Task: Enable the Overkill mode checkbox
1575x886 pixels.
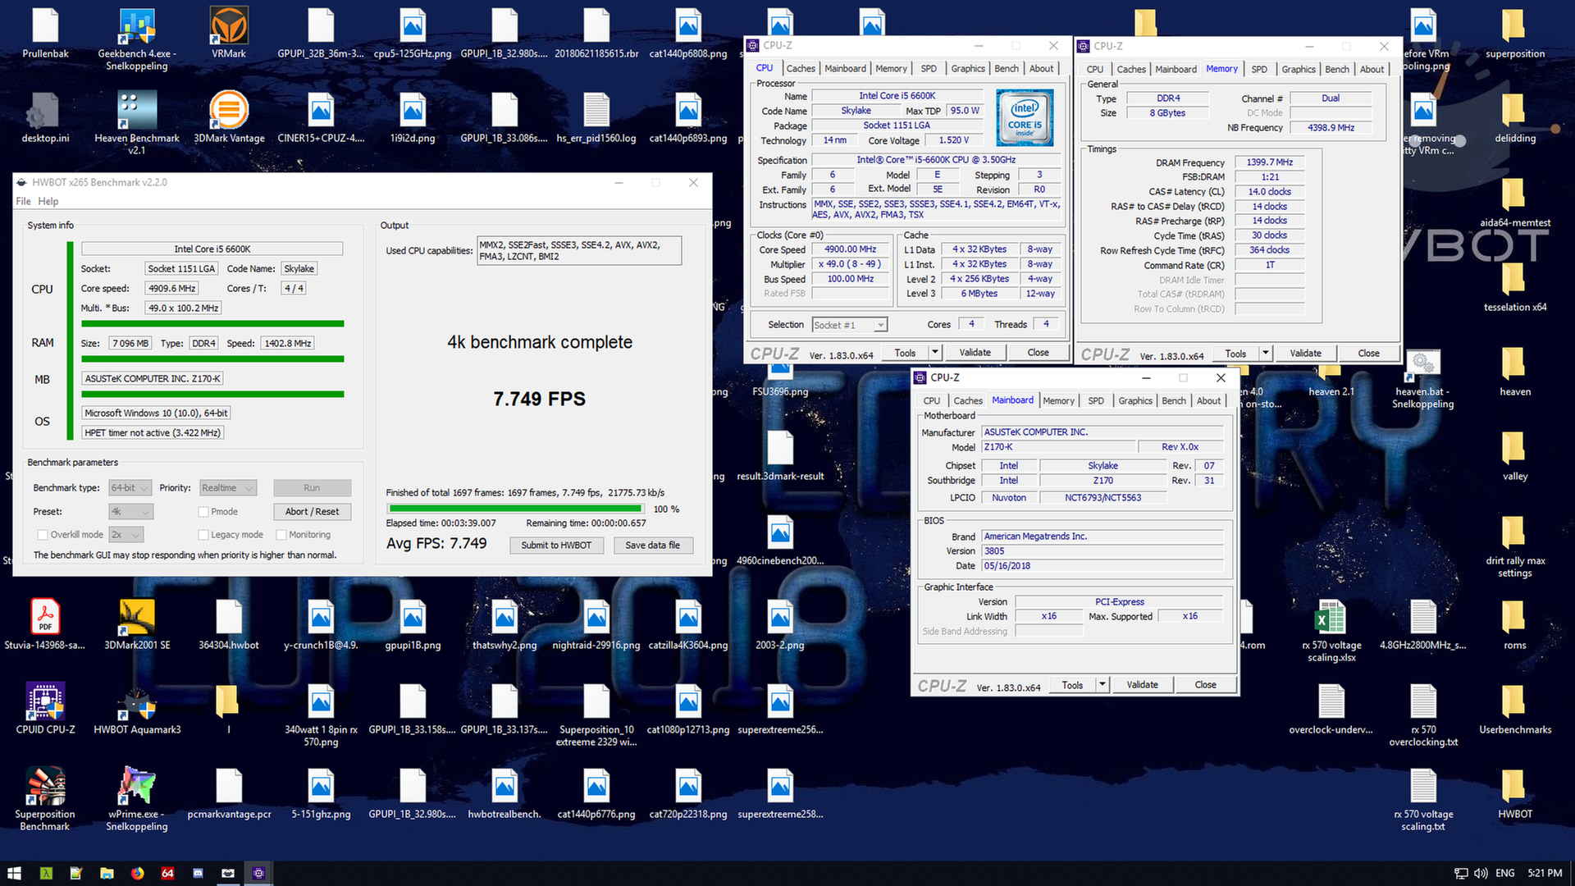Action: 43,534
